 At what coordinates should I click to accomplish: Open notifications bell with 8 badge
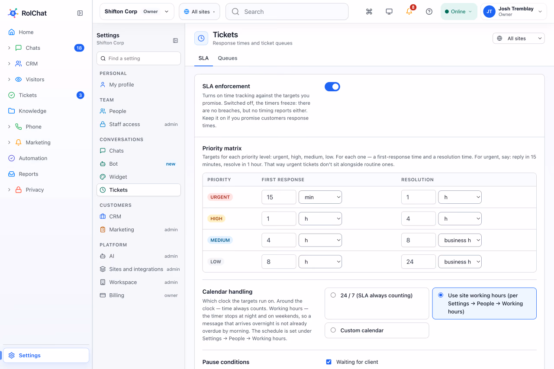pyautogui.click(x=409, y=12)
